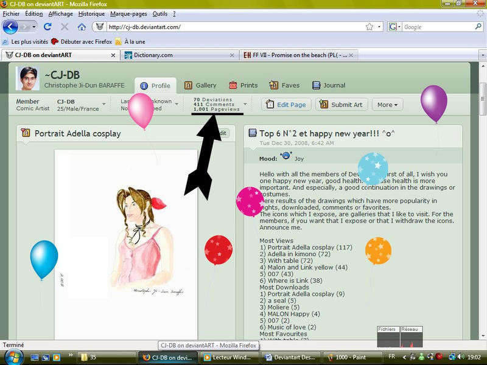Open the Gallery tab

coord(200,85)
